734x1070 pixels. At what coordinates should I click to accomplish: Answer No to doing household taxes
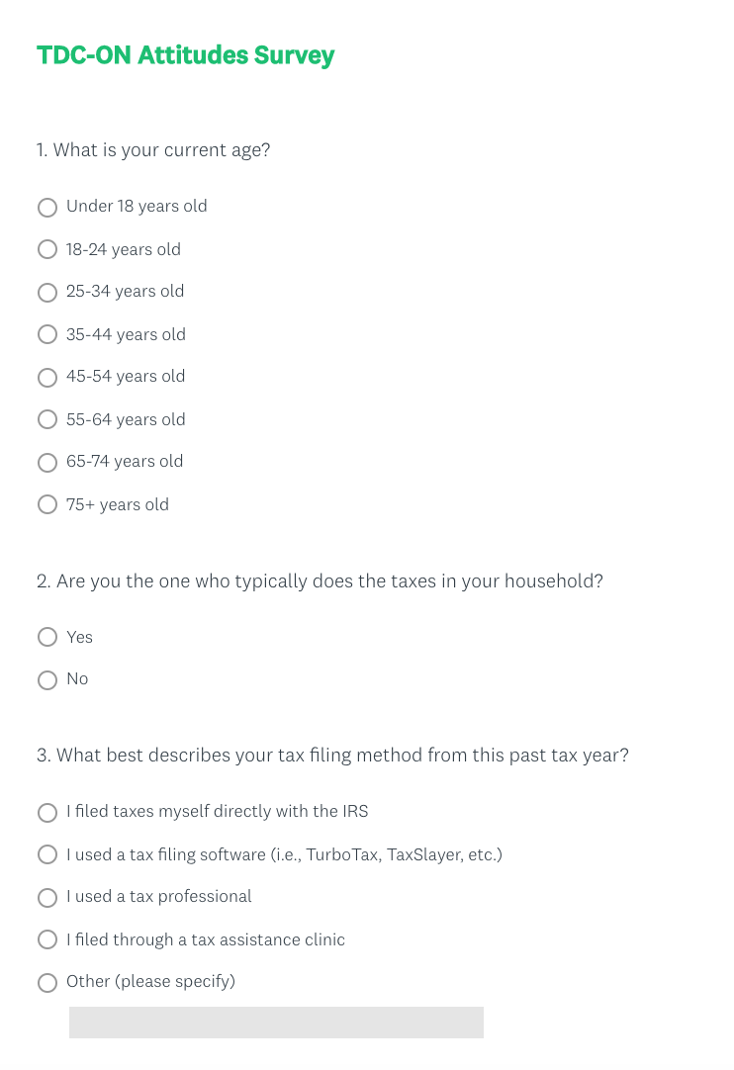click(x=47, y=680)
